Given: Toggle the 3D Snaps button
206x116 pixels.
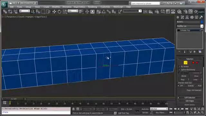Looking at the screenshot, I should coord(98,12).
